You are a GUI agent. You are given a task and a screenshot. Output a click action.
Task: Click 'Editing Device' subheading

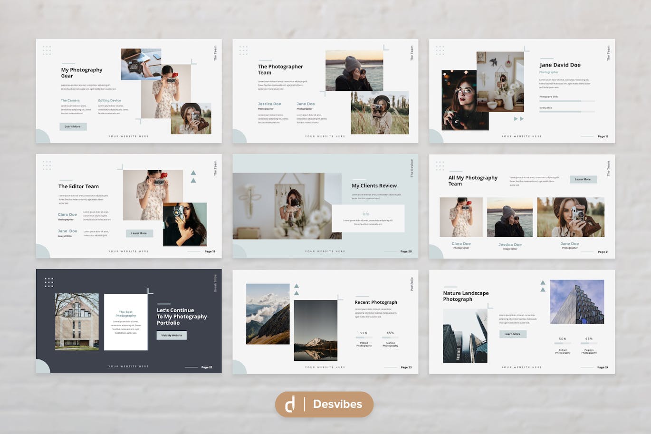[110, 100]
